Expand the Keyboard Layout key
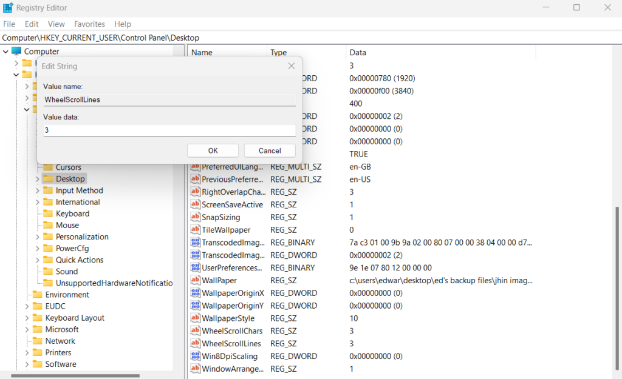The height and width of the screenshot is (379, 622). coord(27,318)
